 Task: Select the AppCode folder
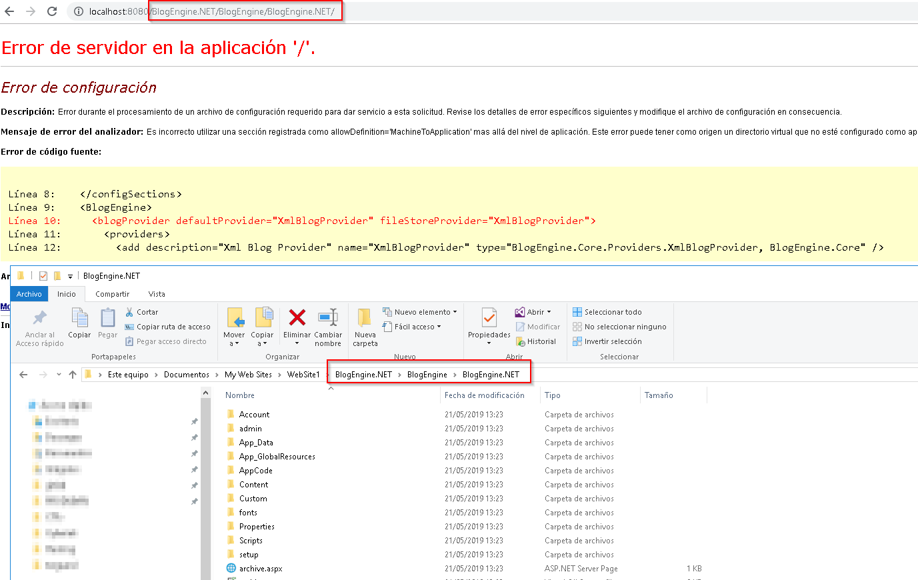[x=255, y=471]
